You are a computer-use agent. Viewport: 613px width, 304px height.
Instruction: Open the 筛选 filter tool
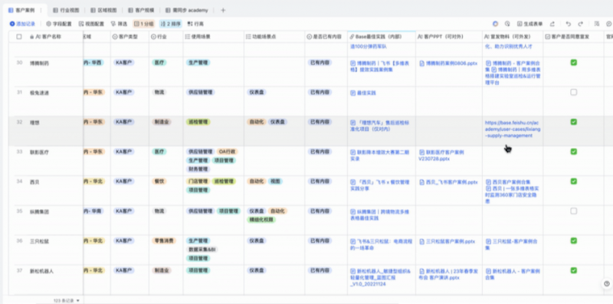click(x=120, y=24)
